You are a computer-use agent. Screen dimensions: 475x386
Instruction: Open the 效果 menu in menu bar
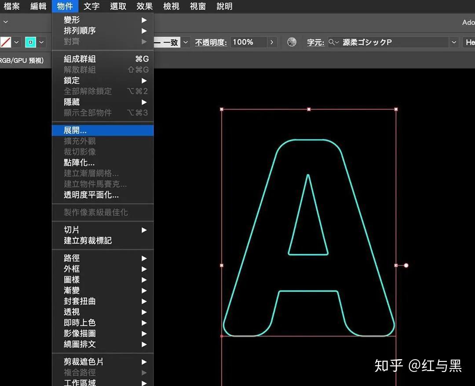(144, 6)
